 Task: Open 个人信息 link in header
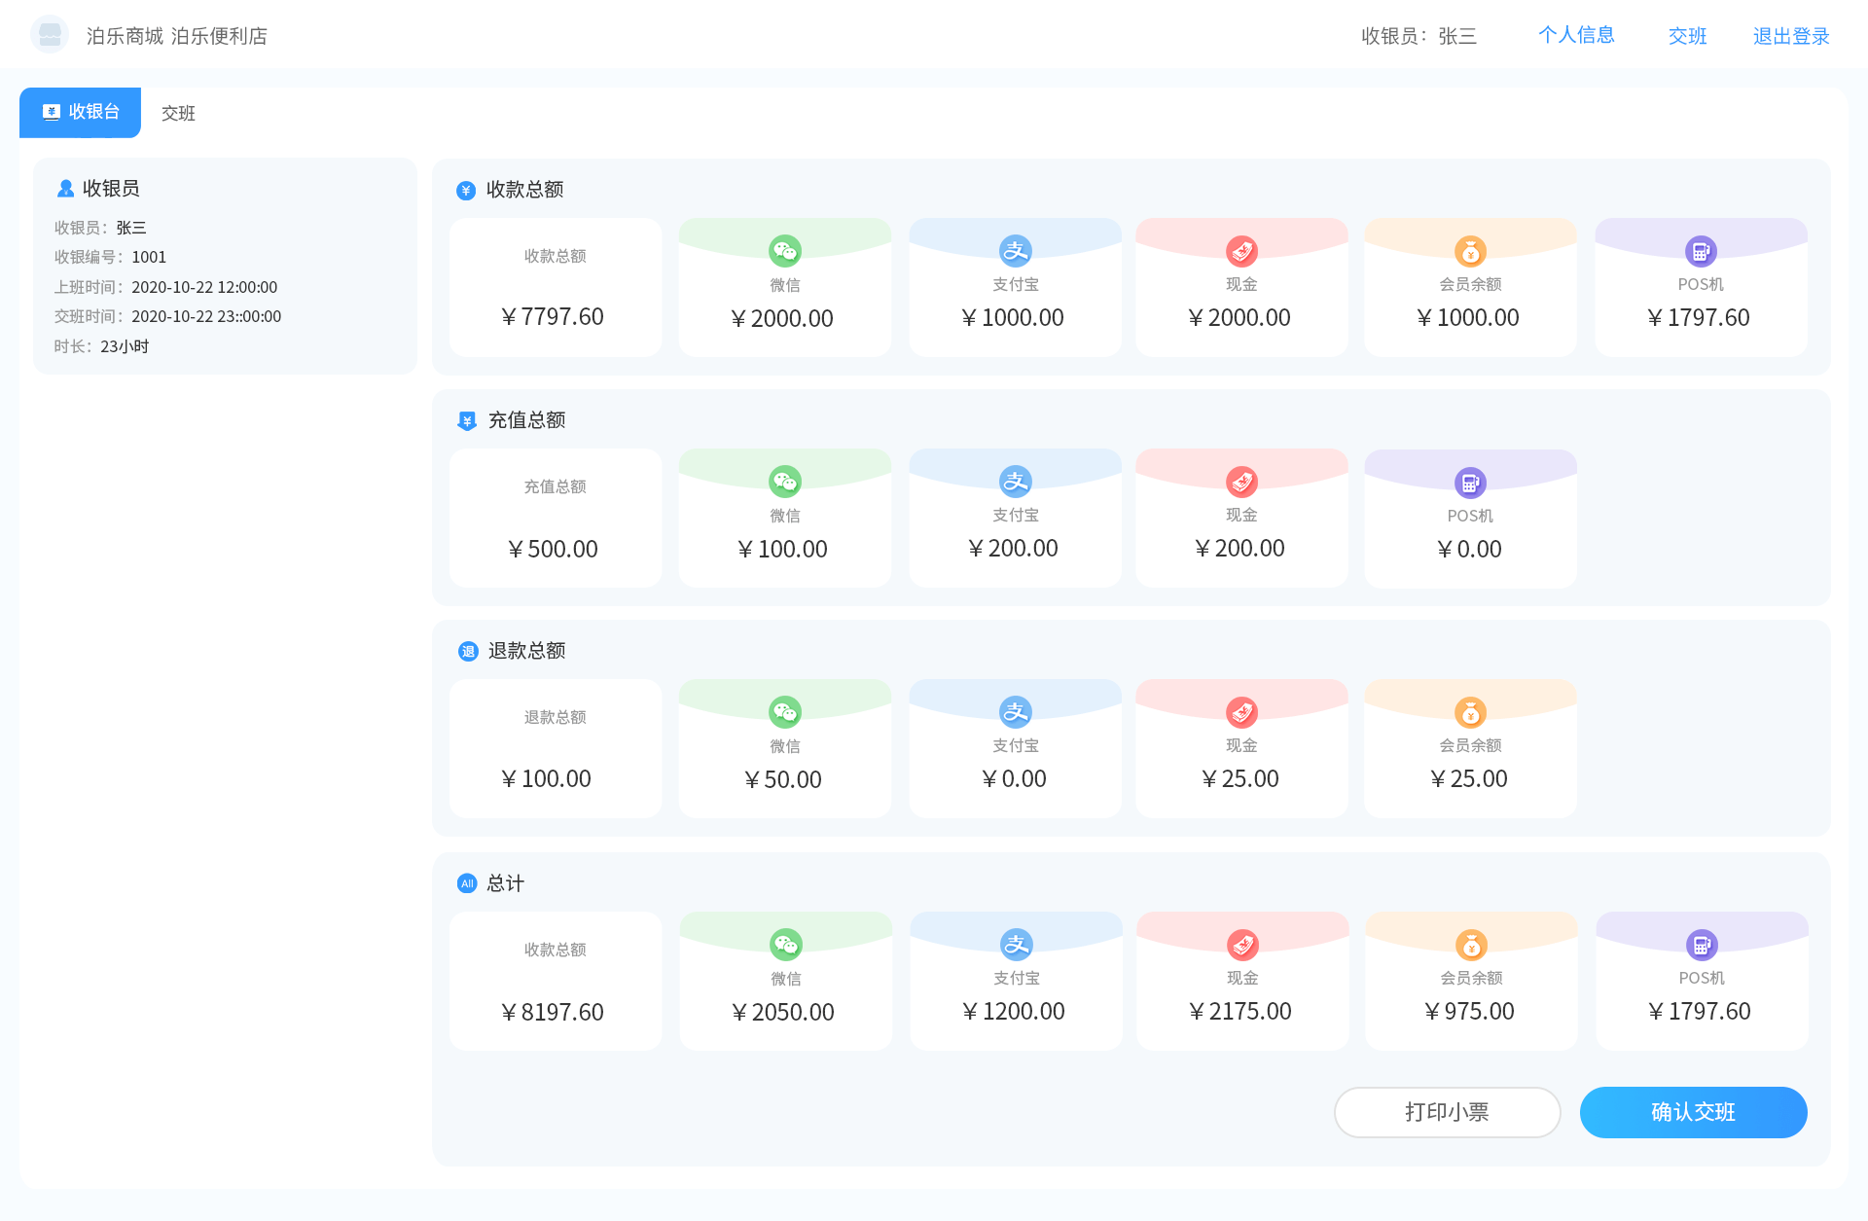coord(1576,35)
